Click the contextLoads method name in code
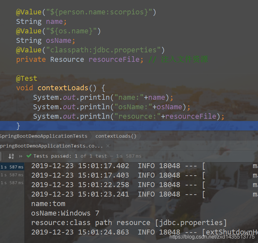The image size is (258, 243). coord(63,88)
